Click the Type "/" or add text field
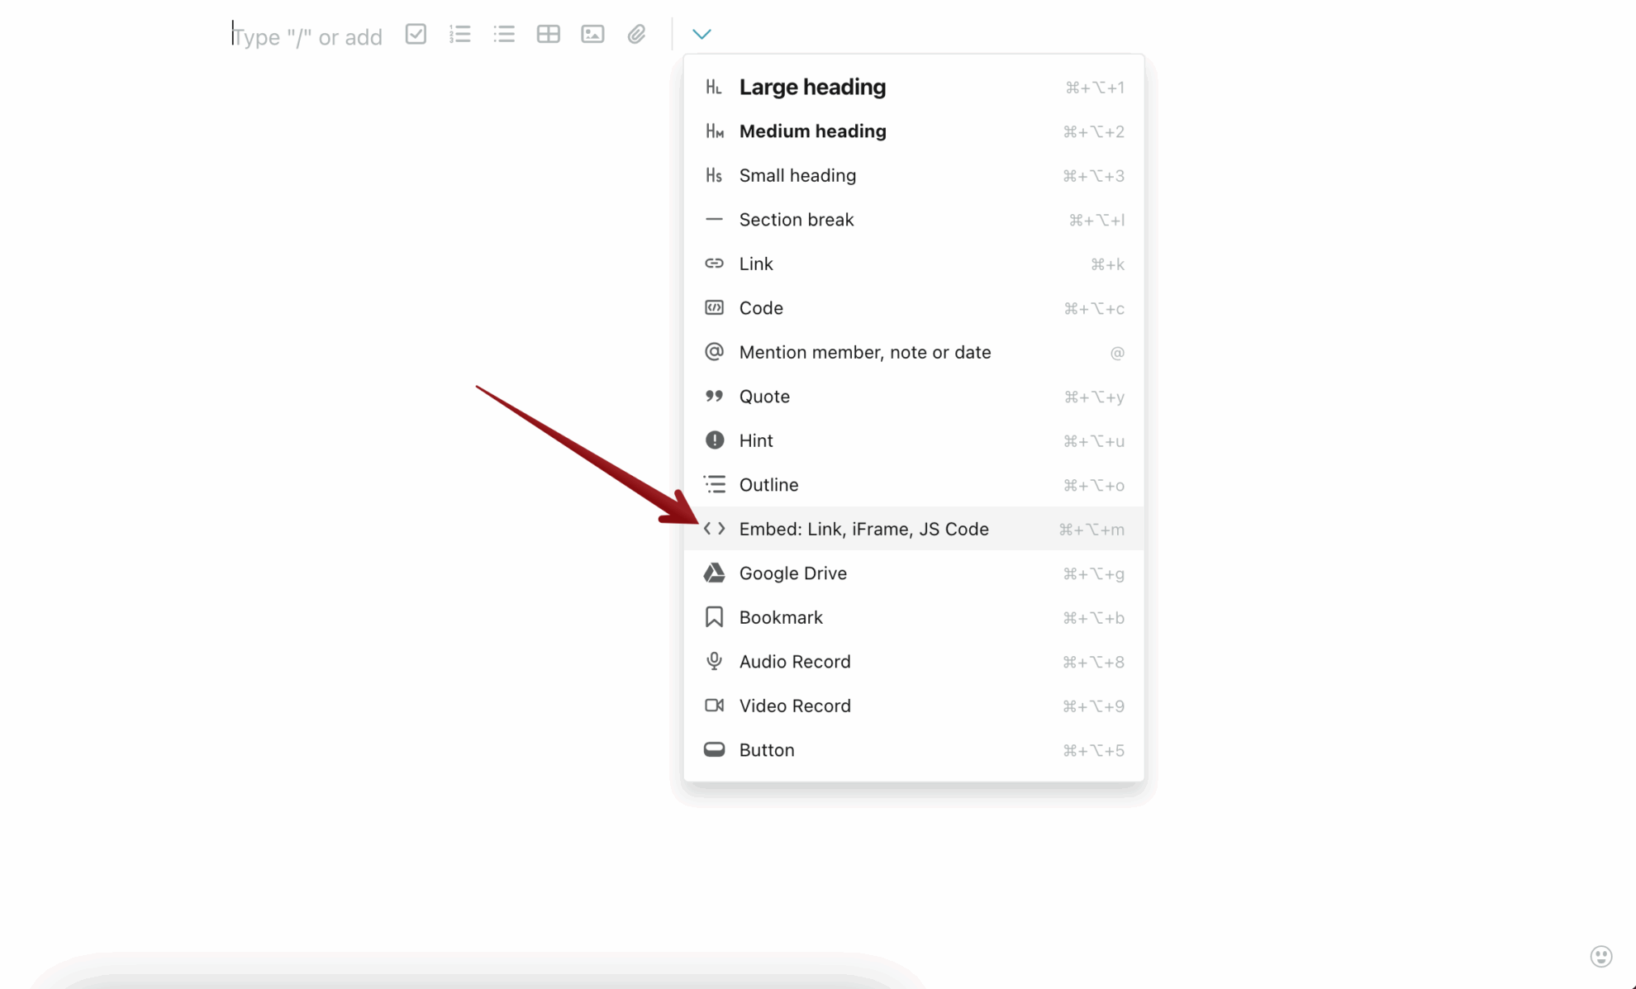This screenshot has width=1636, height=989. click(307, 37)
